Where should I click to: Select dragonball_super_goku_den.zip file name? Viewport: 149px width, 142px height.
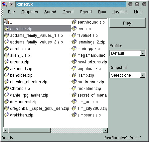point(40,108)
